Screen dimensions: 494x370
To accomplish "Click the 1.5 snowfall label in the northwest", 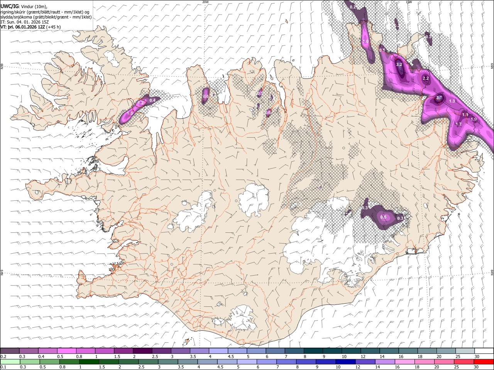I will [x=130, y=113].
